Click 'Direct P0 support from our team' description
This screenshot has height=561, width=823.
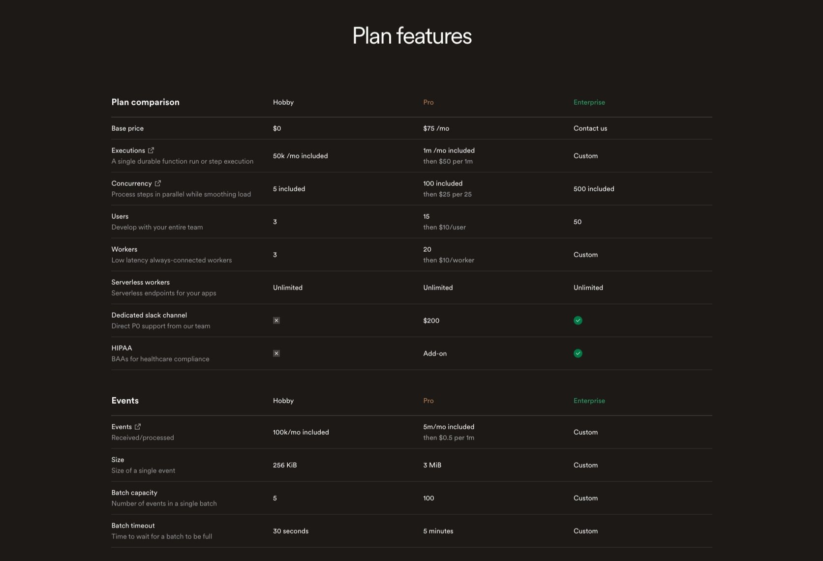click(161, 326)
